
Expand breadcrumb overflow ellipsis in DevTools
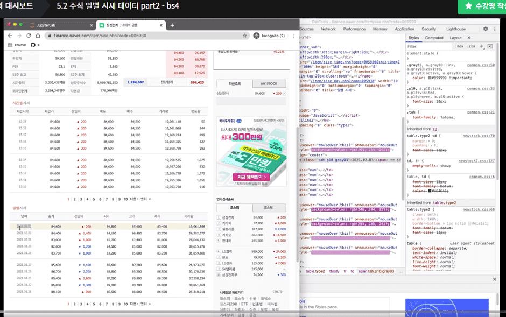(x=401, y=272)
